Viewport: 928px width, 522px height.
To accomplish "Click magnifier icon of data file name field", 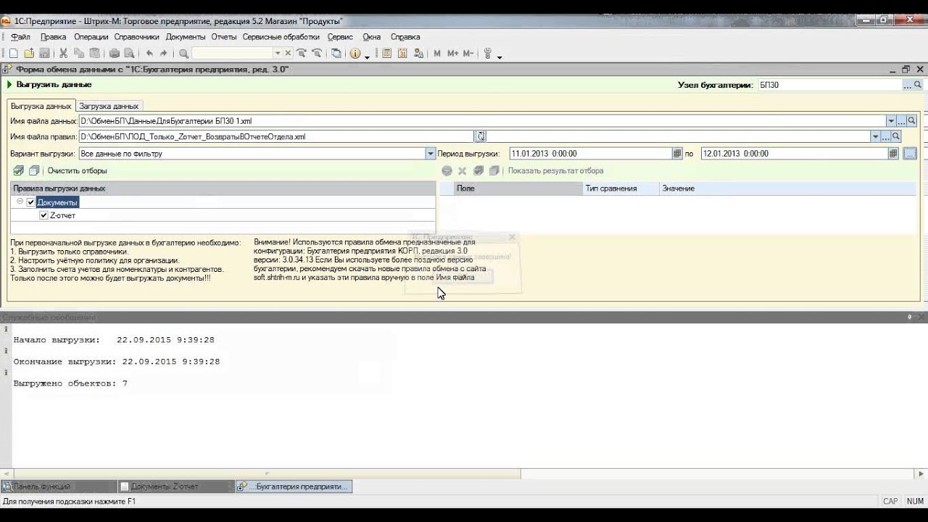I will [913, 121].
